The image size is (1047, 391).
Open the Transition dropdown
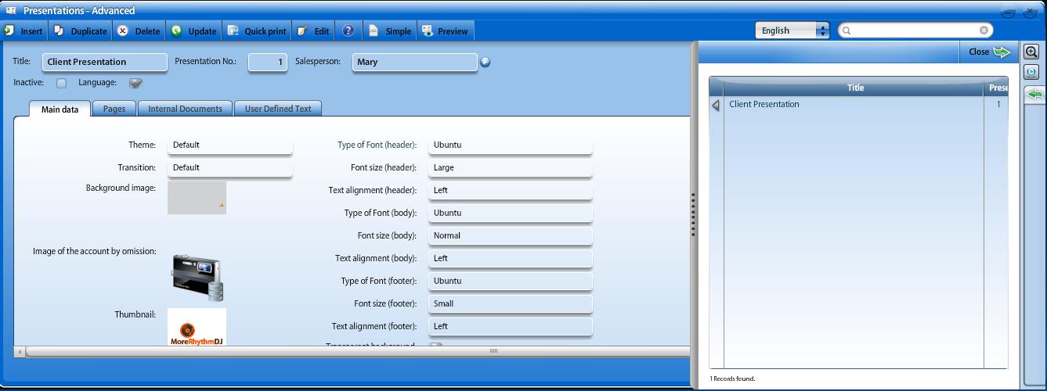pos(229,167)
